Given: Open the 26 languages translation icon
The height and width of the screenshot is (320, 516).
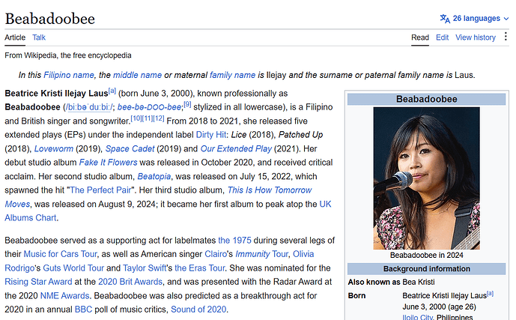Looking at the screenshot, I should click(x=445, y=19).
